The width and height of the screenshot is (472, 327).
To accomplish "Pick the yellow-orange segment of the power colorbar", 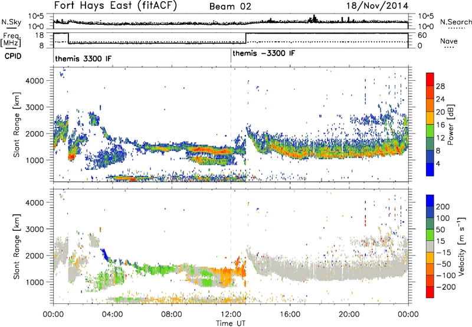I will pyautogui.click(x=430, y=118).
